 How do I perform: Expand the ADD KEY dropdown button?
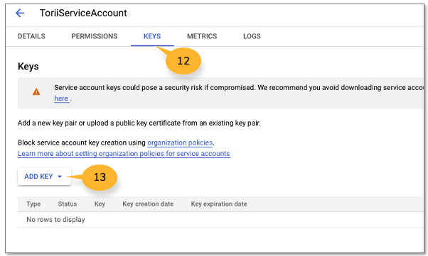point(45,177)
